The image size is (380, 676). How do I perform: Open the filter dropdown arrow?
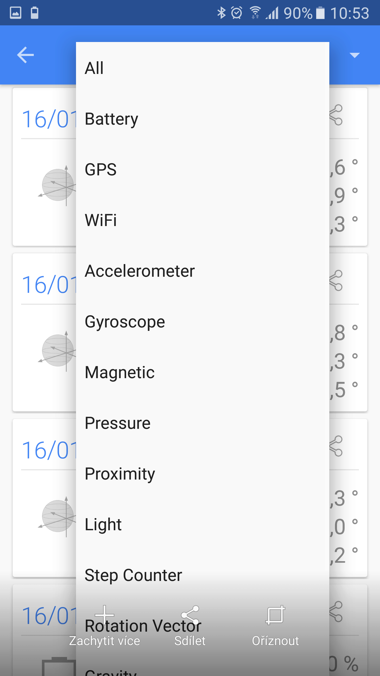354,55
